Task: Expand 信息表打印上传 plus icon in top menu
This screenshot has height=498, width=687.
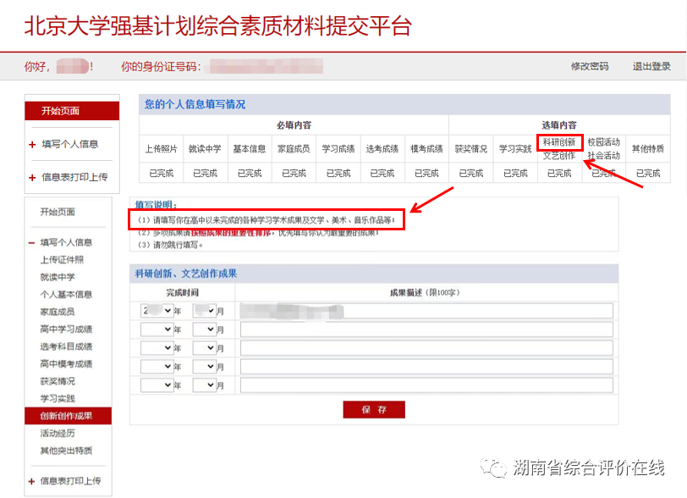Action: click(32, 177)
